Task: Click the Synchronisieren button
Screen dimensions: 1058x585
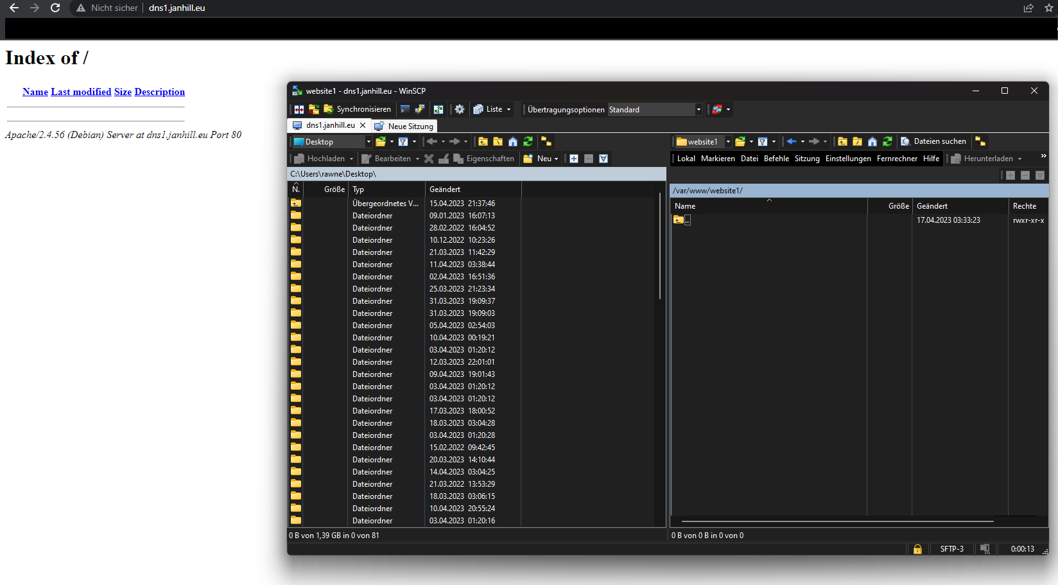Action: click(x=357, y=109)
